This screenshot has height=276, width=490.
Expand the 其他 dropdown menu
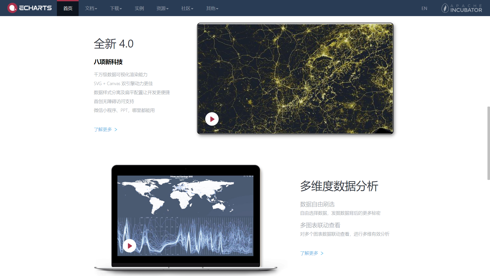tap(212, 8)
